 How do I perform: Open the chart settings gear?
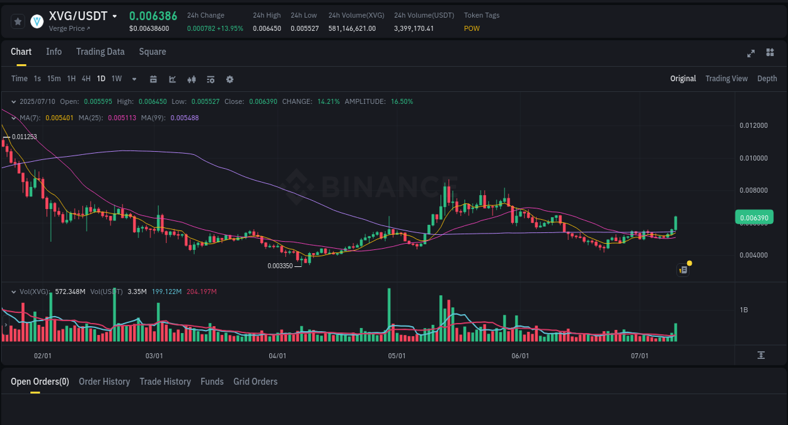tap(229, 79)
